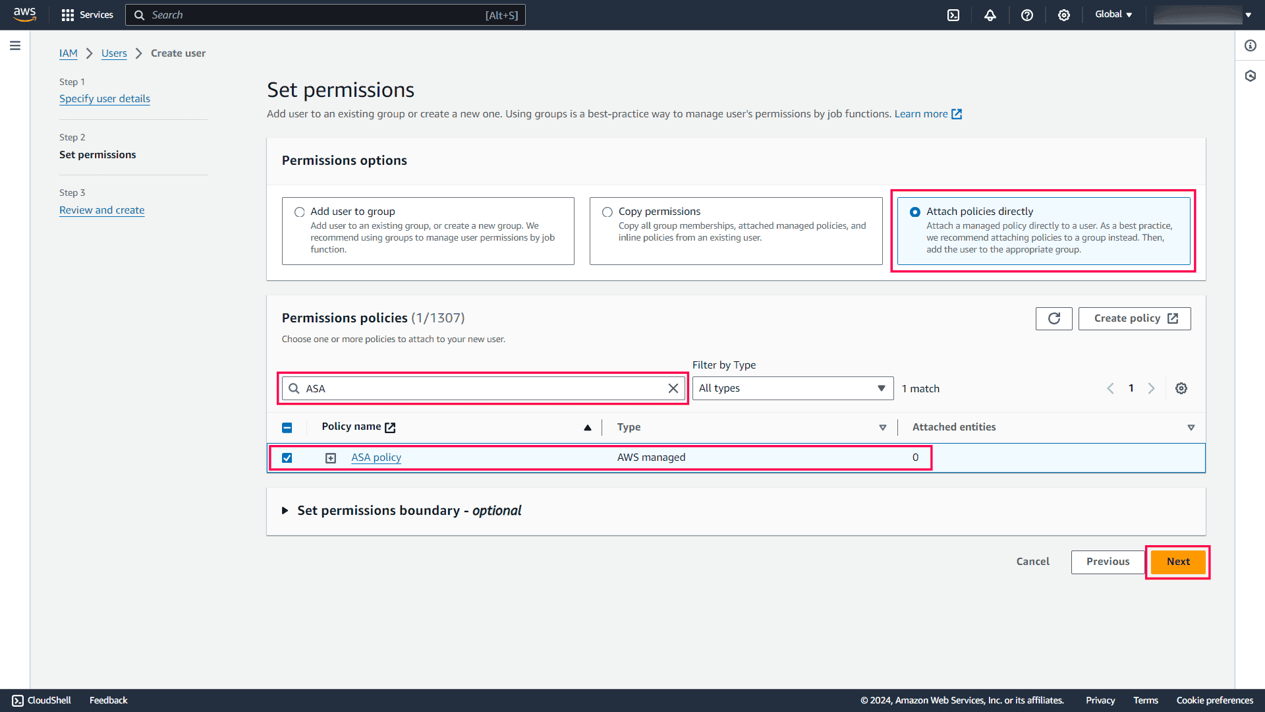Expand the ASA policy row details
Viewport: 1265px width, 712px height.
pyautogui.click(x=330, y=458)
